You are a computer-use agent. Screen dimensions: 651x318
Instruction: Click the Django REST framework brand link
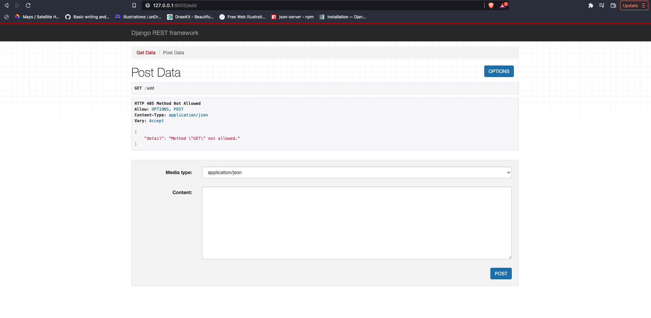click(165, 33)
